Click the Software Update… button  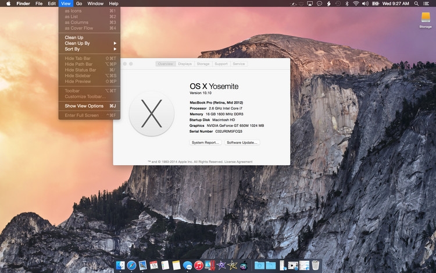click(242, 143)
